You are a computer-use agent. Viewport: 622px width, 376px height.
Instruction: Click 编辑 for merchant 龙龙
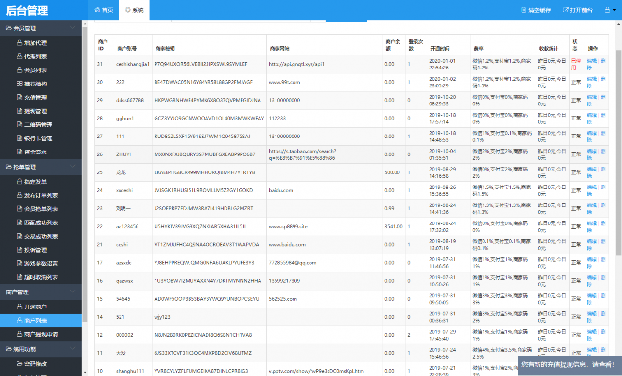[x=592, y=169]
